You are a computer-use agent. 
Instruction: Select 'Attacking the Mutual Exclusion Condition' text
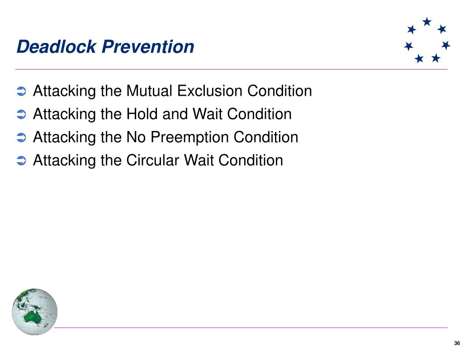coord(172,91)
